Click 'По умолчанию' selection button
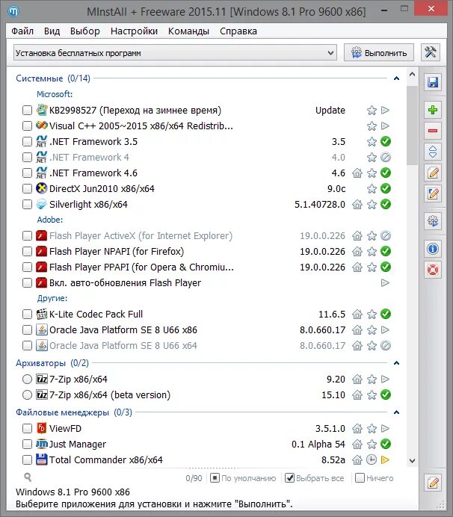This screenshot has width=453, height=517. click(243, 478)
